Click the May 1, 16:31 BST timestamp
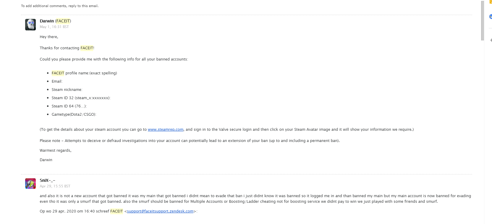 coord(54,27)
